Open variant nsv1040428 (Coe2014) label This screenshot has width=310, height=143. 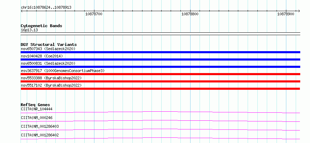(42, 56)
